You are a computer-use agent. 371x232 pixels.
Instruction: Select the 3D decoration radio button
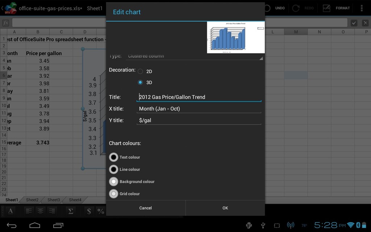coord(140,82)
